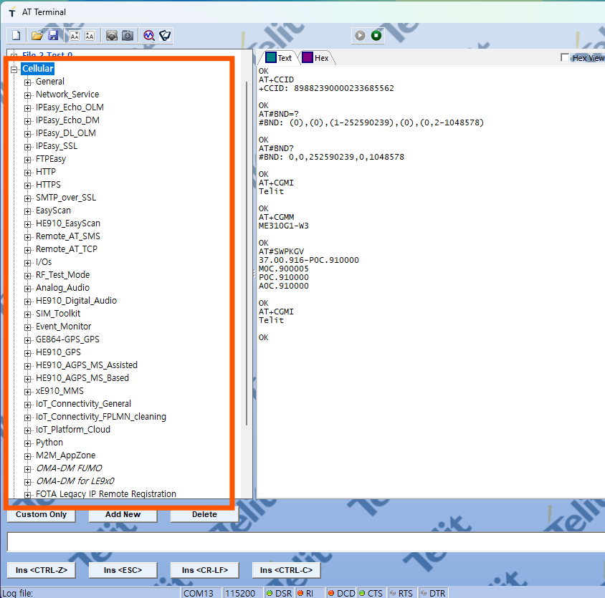The height and width of the screenshot is (598, 605).
Task: Click the CTS status indicator
Action: coord(371,593)
